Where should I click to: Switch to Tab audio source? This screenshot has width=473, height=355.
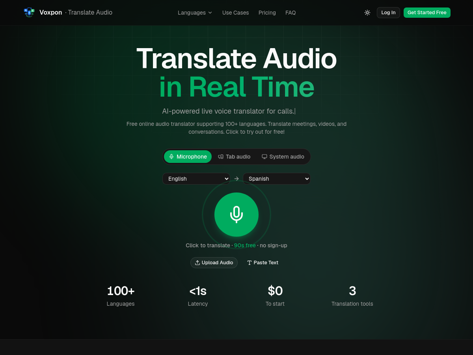[234, 157]
